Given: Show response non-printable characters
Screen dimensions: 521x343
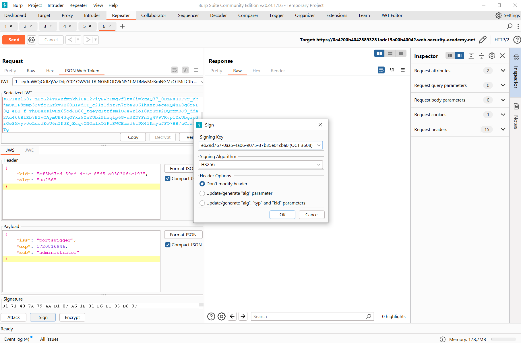Looking at the screenshot, I should tap(392, 70).
